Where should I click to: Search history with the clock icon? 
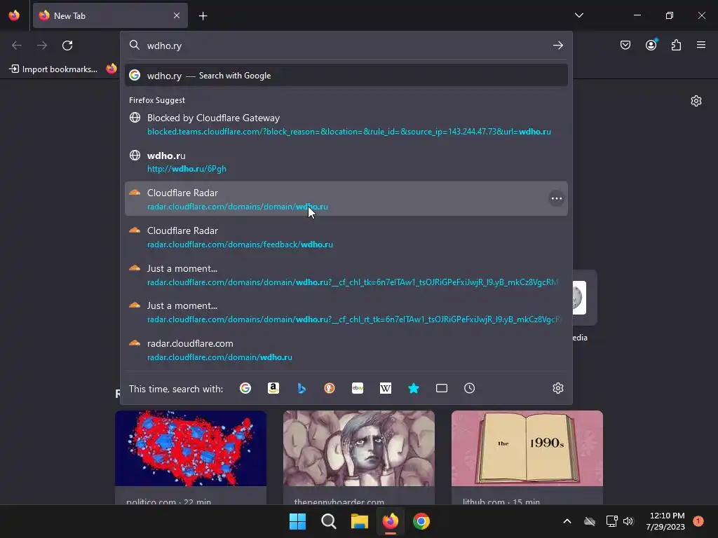click(x=469, y=388)
